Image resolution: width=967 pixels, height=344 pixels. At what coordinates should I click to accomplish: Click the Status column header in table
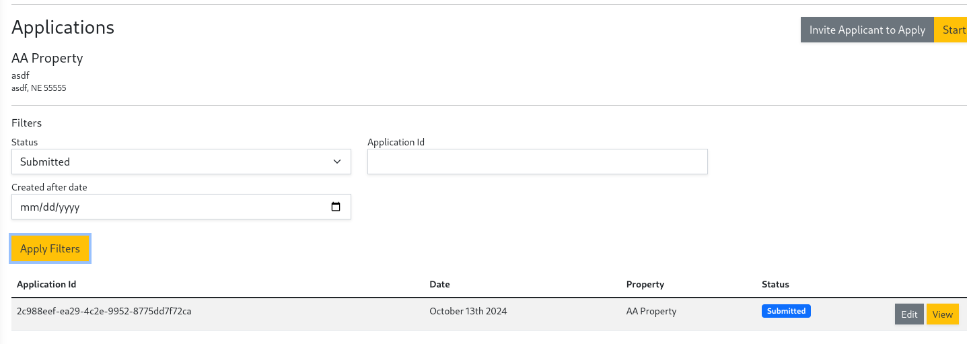click(775, 284)
